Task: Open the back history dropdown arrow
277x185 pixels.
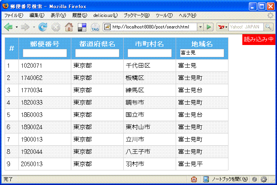Action: pos(16,27)
